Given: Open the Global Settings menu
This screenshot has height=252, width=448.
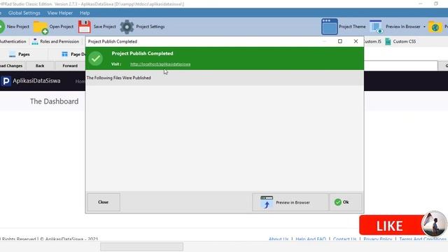Looking at the screenshot, I should tap(24, 13).
